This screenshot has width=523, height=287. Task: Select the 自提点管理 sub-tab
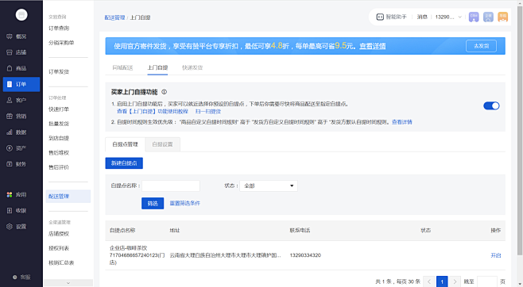[x=125, y=144]
